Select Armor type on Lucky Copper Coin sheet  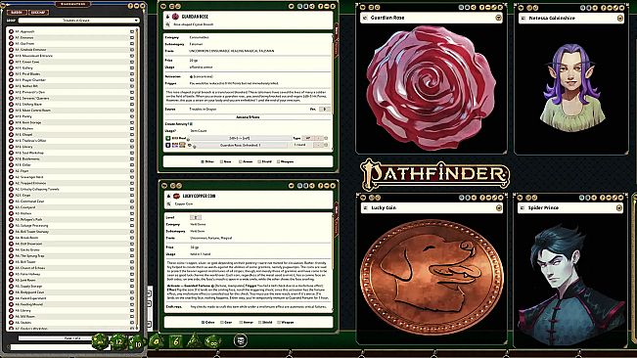coord(241,322)
